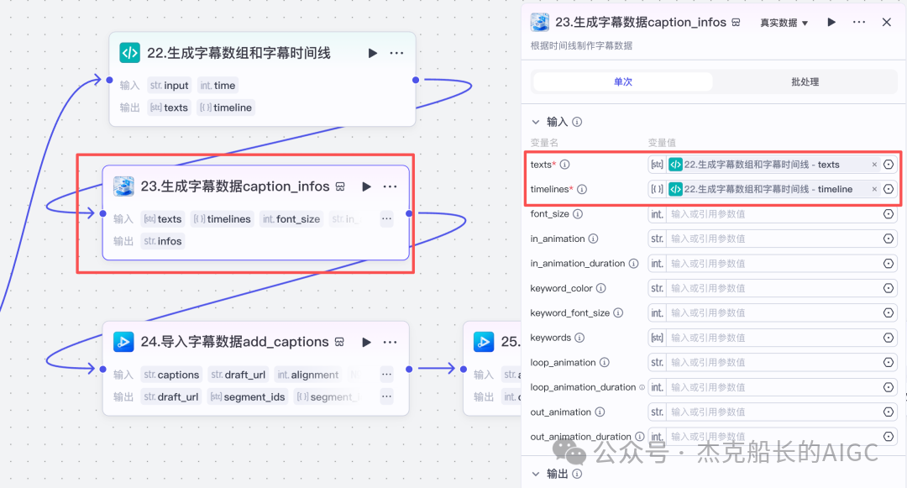Show info tooltip for 输入 section
The width and height of the screenshot is (907, 488).
click(577, 122)
